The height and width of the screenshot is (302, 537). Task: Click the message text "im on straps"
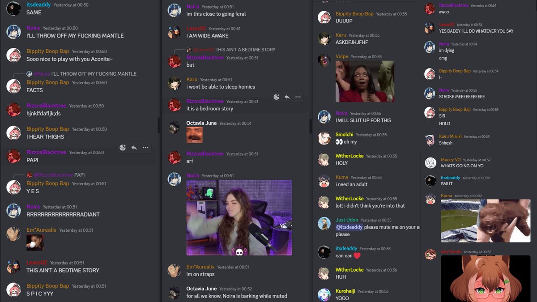200,274
